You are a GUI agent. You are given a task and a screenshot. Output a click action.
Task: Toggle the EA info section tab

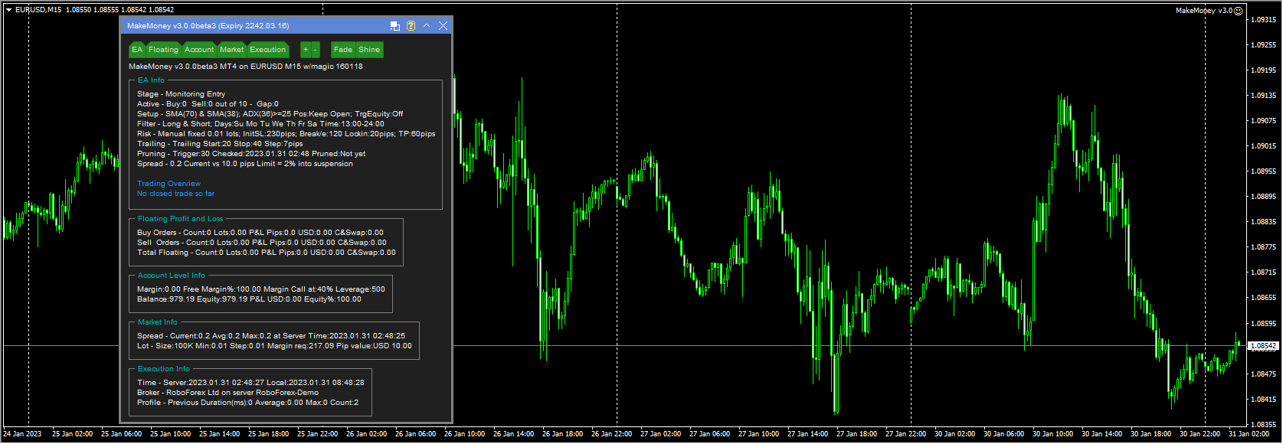pos(137,50)
